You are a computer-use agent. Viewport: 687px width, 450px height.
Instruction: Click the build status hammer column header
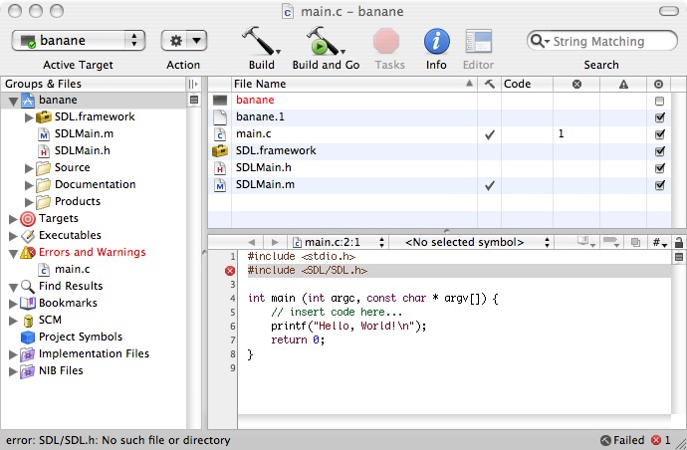490,84
